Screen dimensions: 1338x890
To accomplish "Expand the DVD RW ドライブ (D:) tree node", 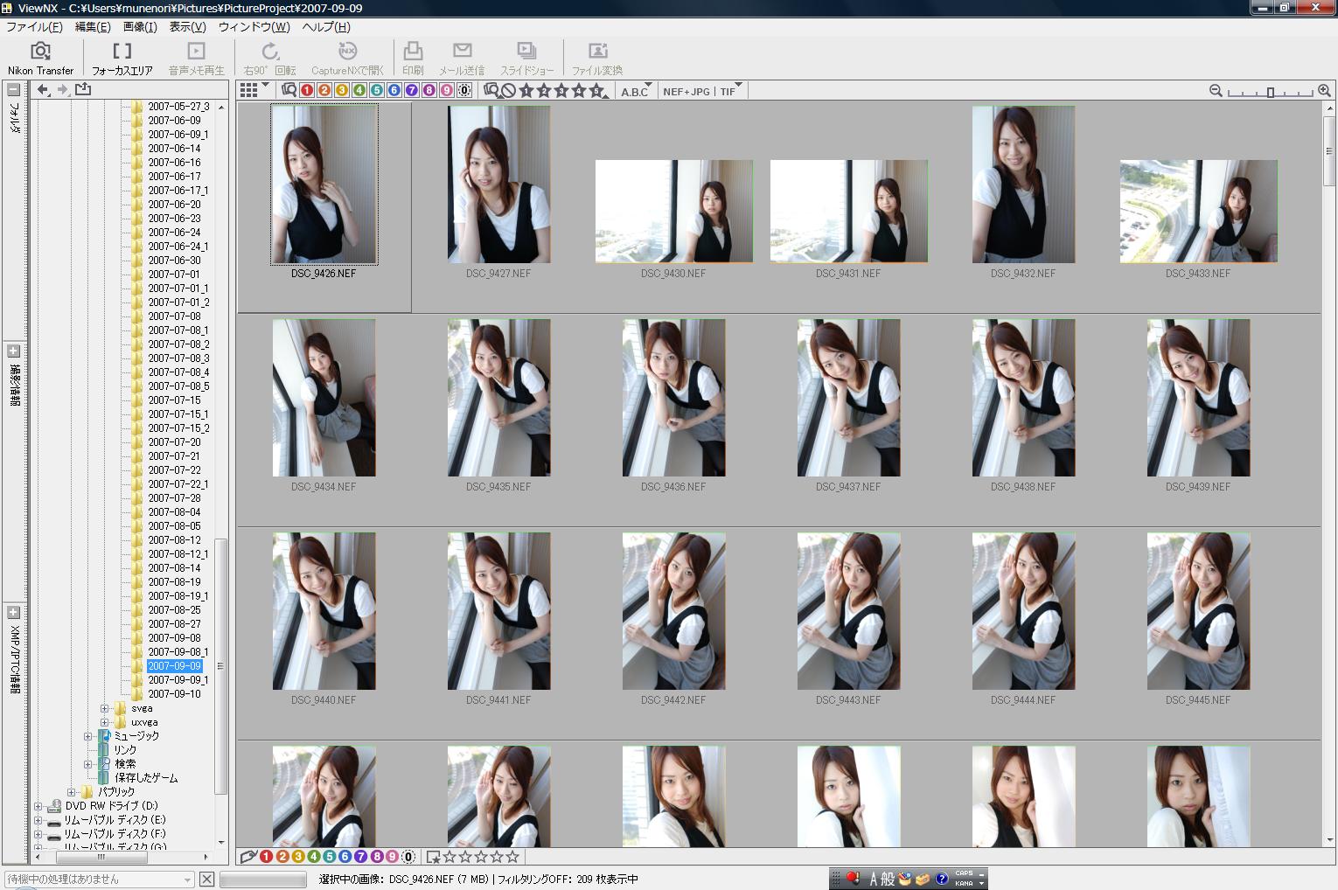I will (x=38, y=806).
